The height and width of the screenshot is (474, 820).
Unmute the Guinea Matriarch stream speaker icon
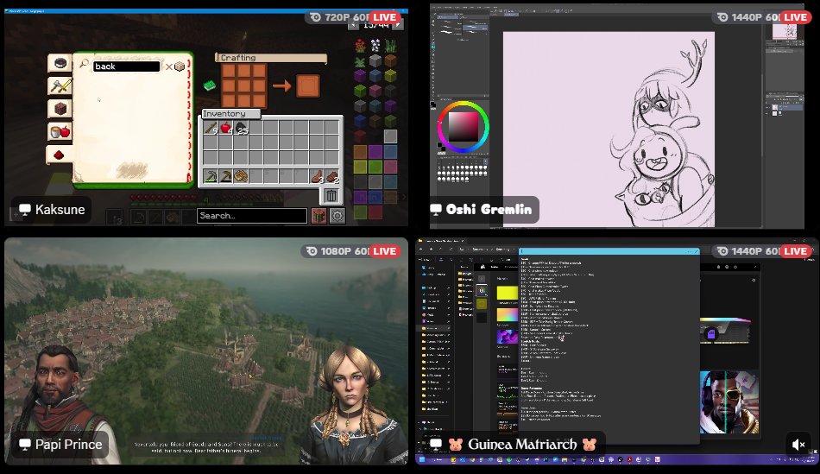click(798, 444)
